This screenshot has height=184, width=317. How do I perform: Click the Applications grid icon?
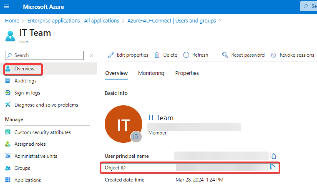[8, 180]
